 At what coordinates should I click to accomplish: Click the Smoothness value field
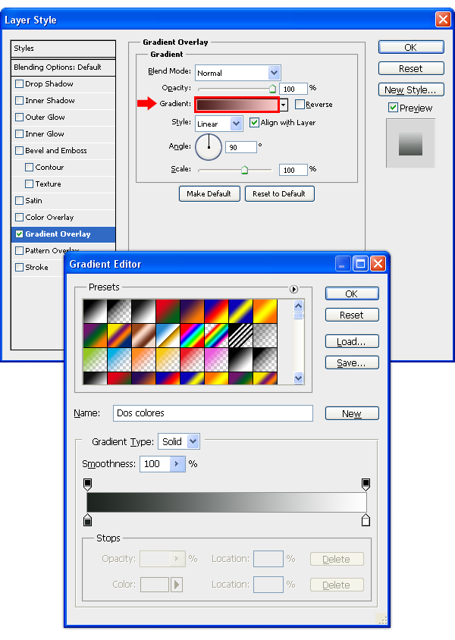(155, 464)
